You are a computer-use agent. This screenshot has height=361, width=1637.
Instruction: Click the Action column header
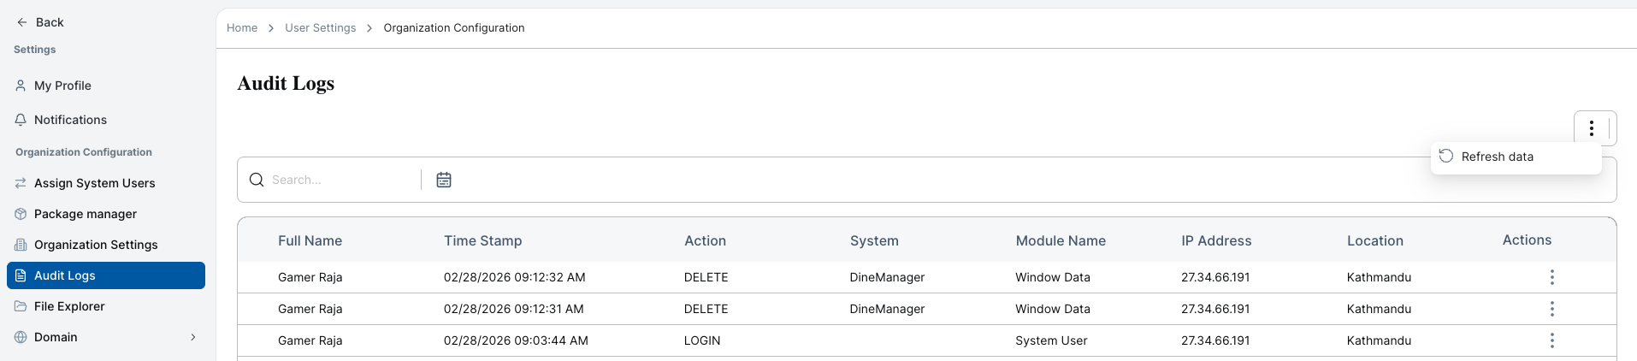coord(706,241)
